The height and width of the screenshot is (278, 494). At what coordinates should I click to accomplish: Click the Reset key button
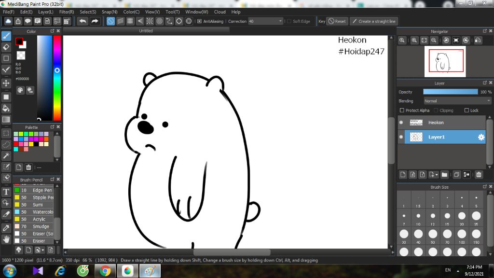tap(337, 21)
